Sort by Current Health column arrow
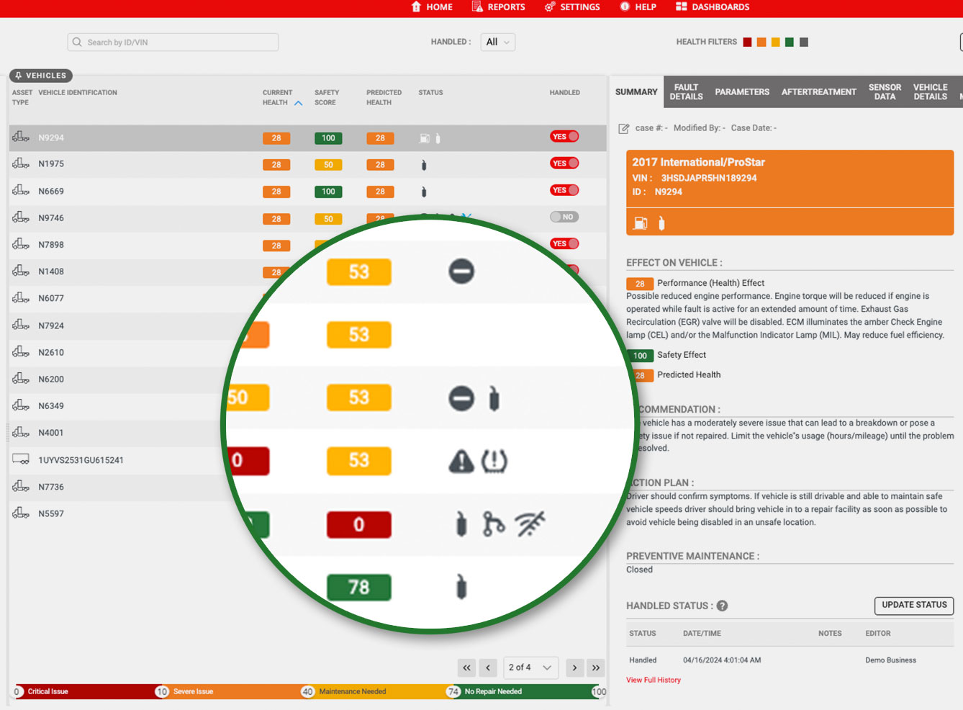The height and width of the screenshot is (710, 963). [298, 103]
